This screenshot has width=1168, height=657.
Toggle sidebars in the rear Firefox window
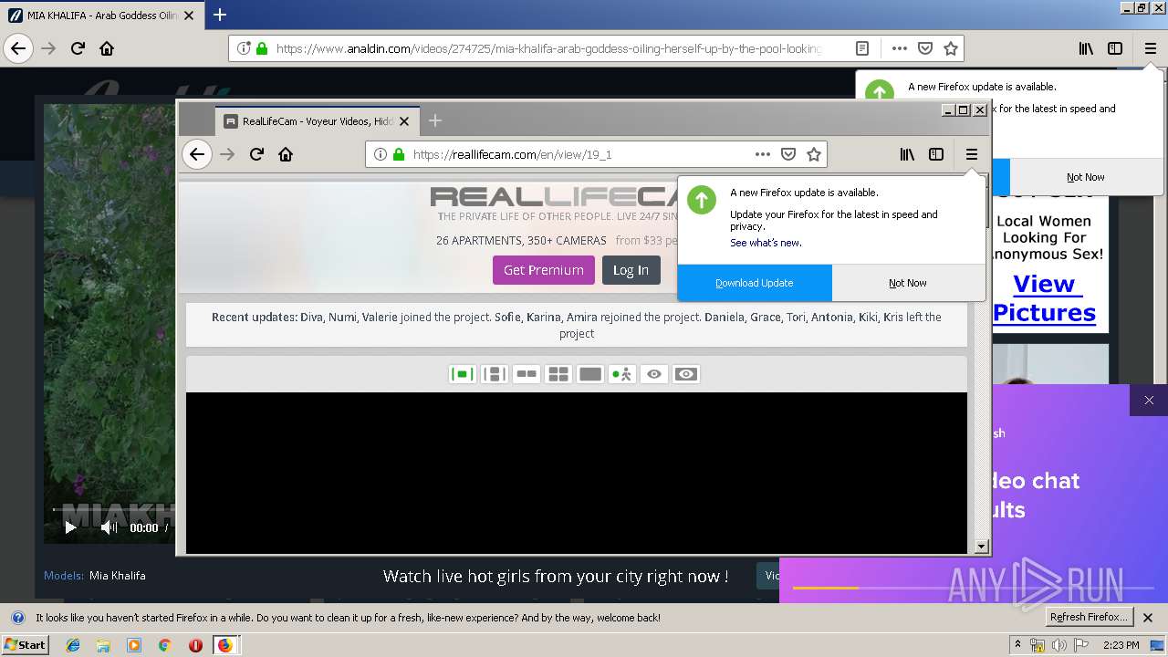tap(1115, 48)
